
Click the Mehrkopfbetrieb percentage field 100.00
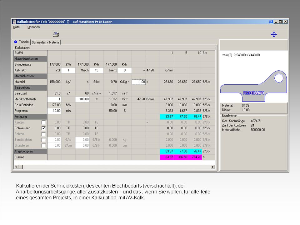(x=82, y=99)
